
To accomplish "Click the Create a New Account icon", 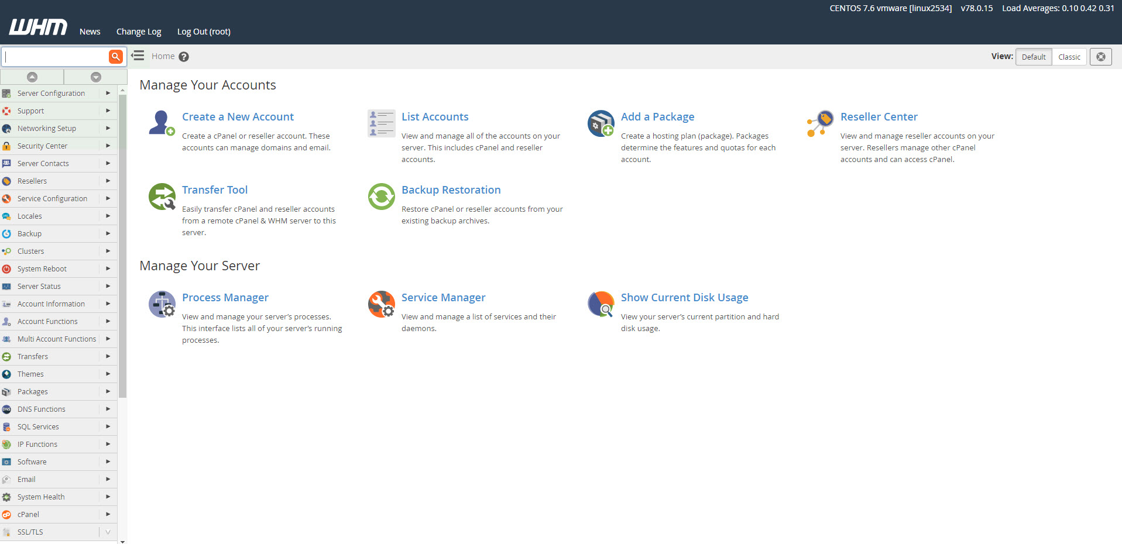I will tap(162, 123).
